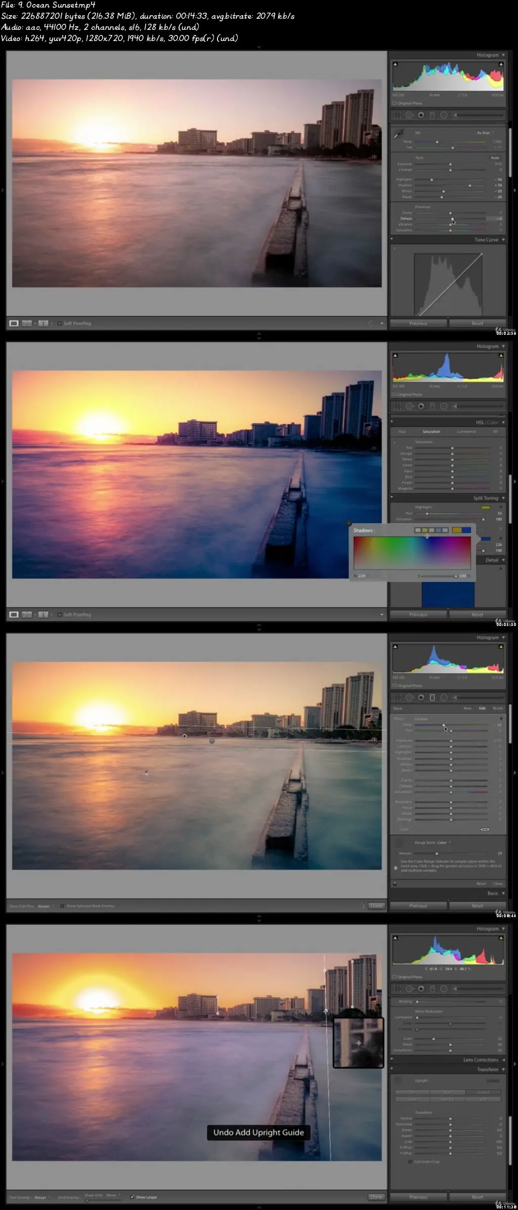518x1210 pixels.
Task: Toggle the graduated filter panel on/off switch
Action: pos(395,883)
